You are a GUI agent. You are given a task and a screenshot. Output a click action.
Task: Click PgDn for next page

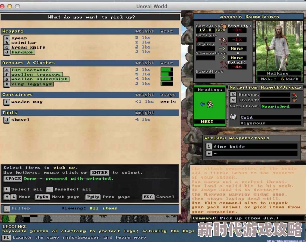click(x=42, y=197)
